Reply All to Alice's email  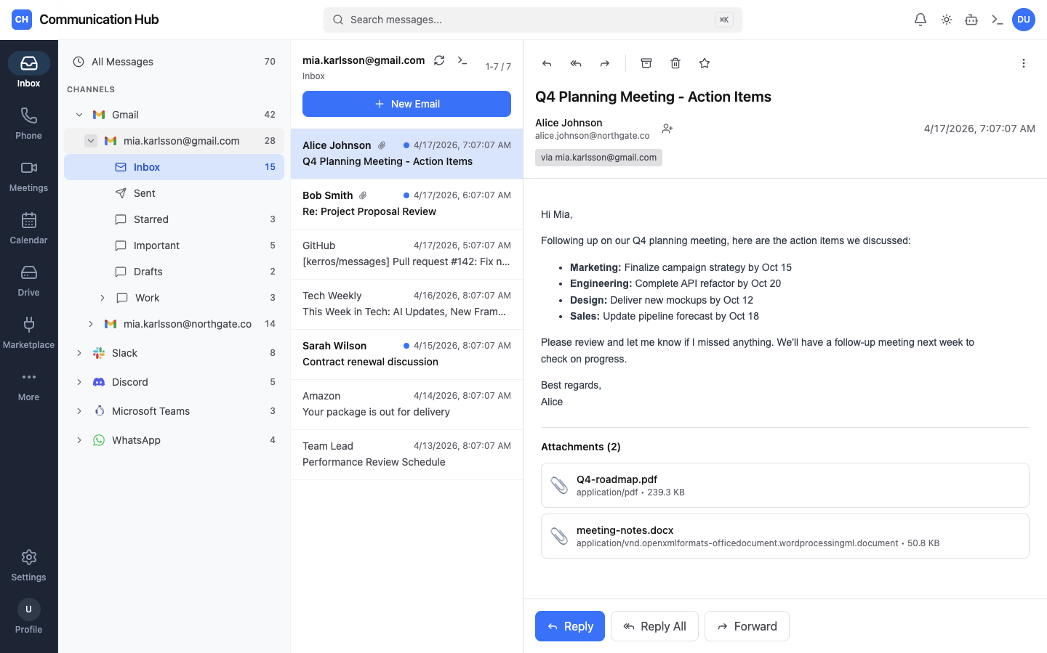654,626
